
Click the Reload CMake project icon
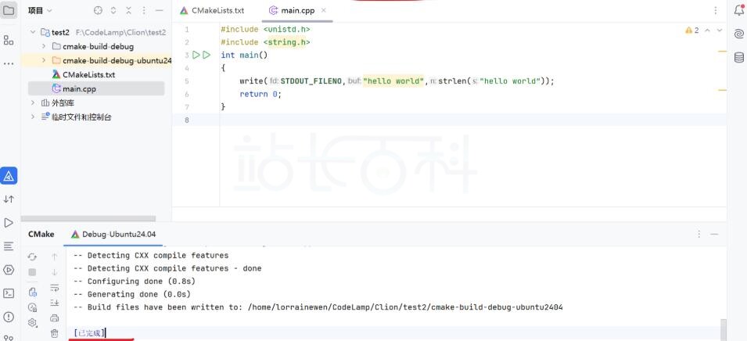(32, 257)
